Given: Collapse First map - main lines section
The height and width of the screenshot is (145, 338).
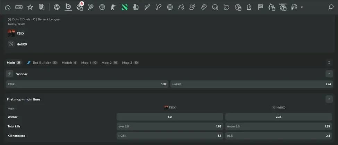Looking at the screenshot, I should [x=329, y=99].
